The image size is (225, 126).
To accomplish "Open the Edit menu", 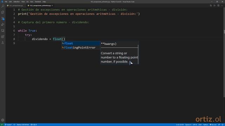I will coord(10,2).
